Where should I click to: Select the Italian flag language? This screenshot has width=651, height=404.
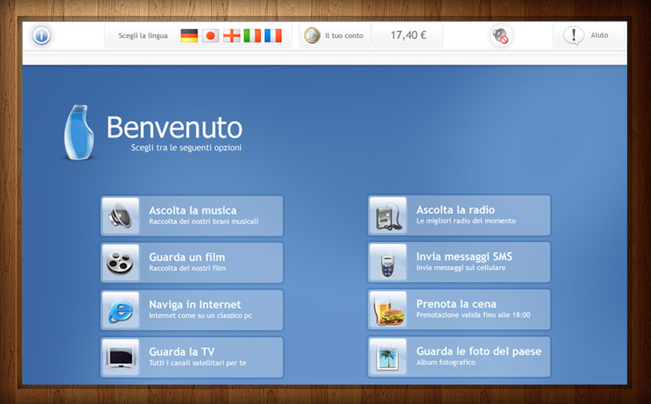click(252, 36)
